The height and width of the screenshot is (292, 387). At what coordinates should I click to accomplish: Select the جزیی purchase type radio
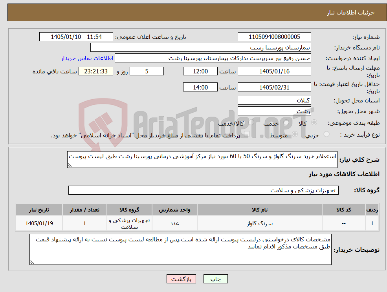[x=326, y=134]
